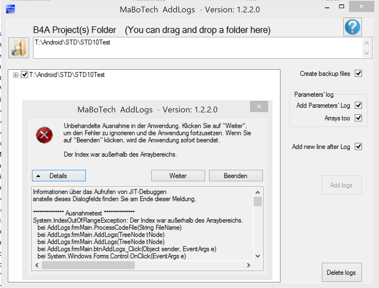Click the Ausnahmetext header line
Screen dimensions: 379x288
click(x=84, y=213)
